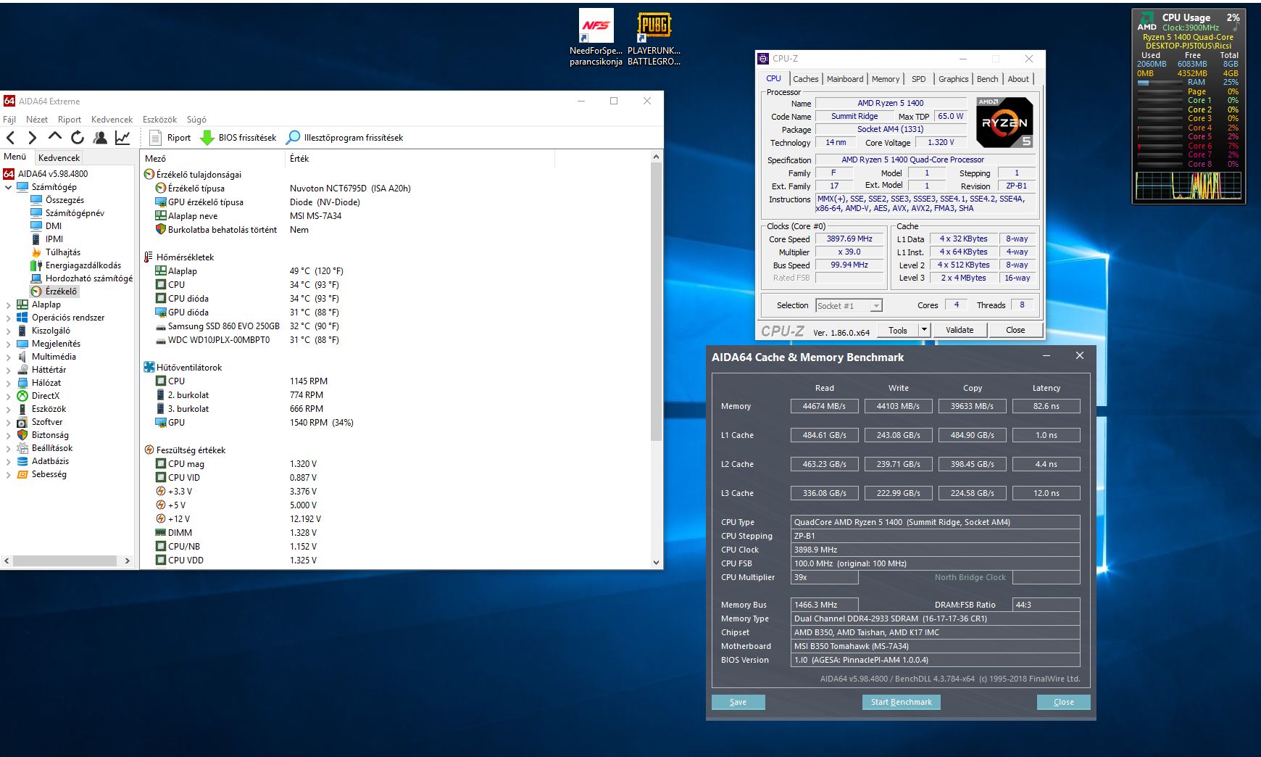1261x757 pixels.
Task: Click the Ryzen logo in CPU-Z
Action: point(1004,123)
